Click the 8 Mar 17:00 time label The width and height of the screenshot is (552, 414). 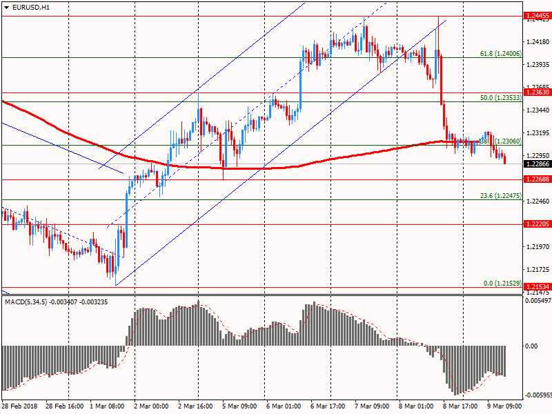[x=460, y=406]
